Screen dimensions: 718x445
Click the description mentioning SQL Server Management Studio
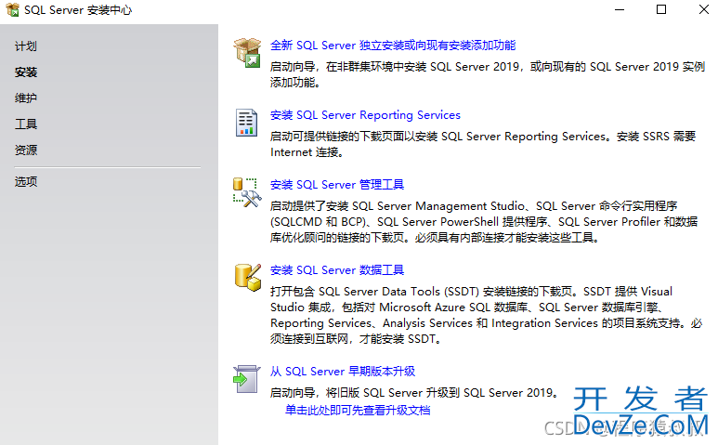(x=484, y=222)
